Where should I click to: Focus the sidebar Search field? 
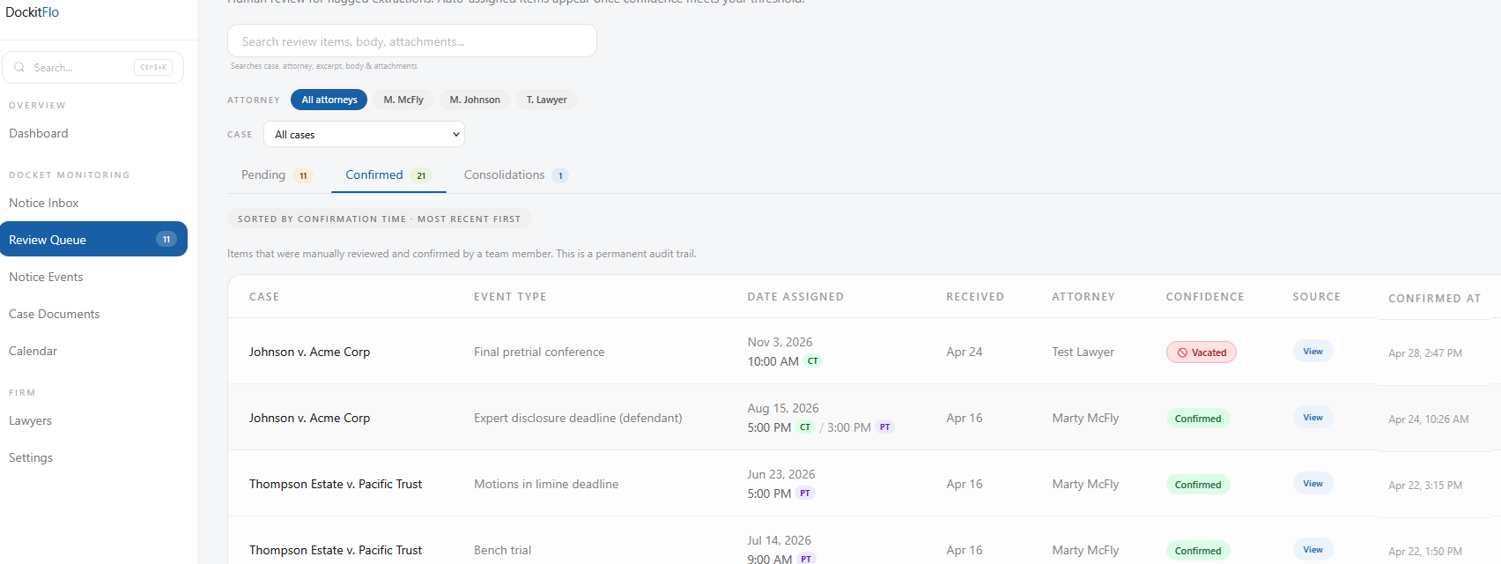[93, 67]
